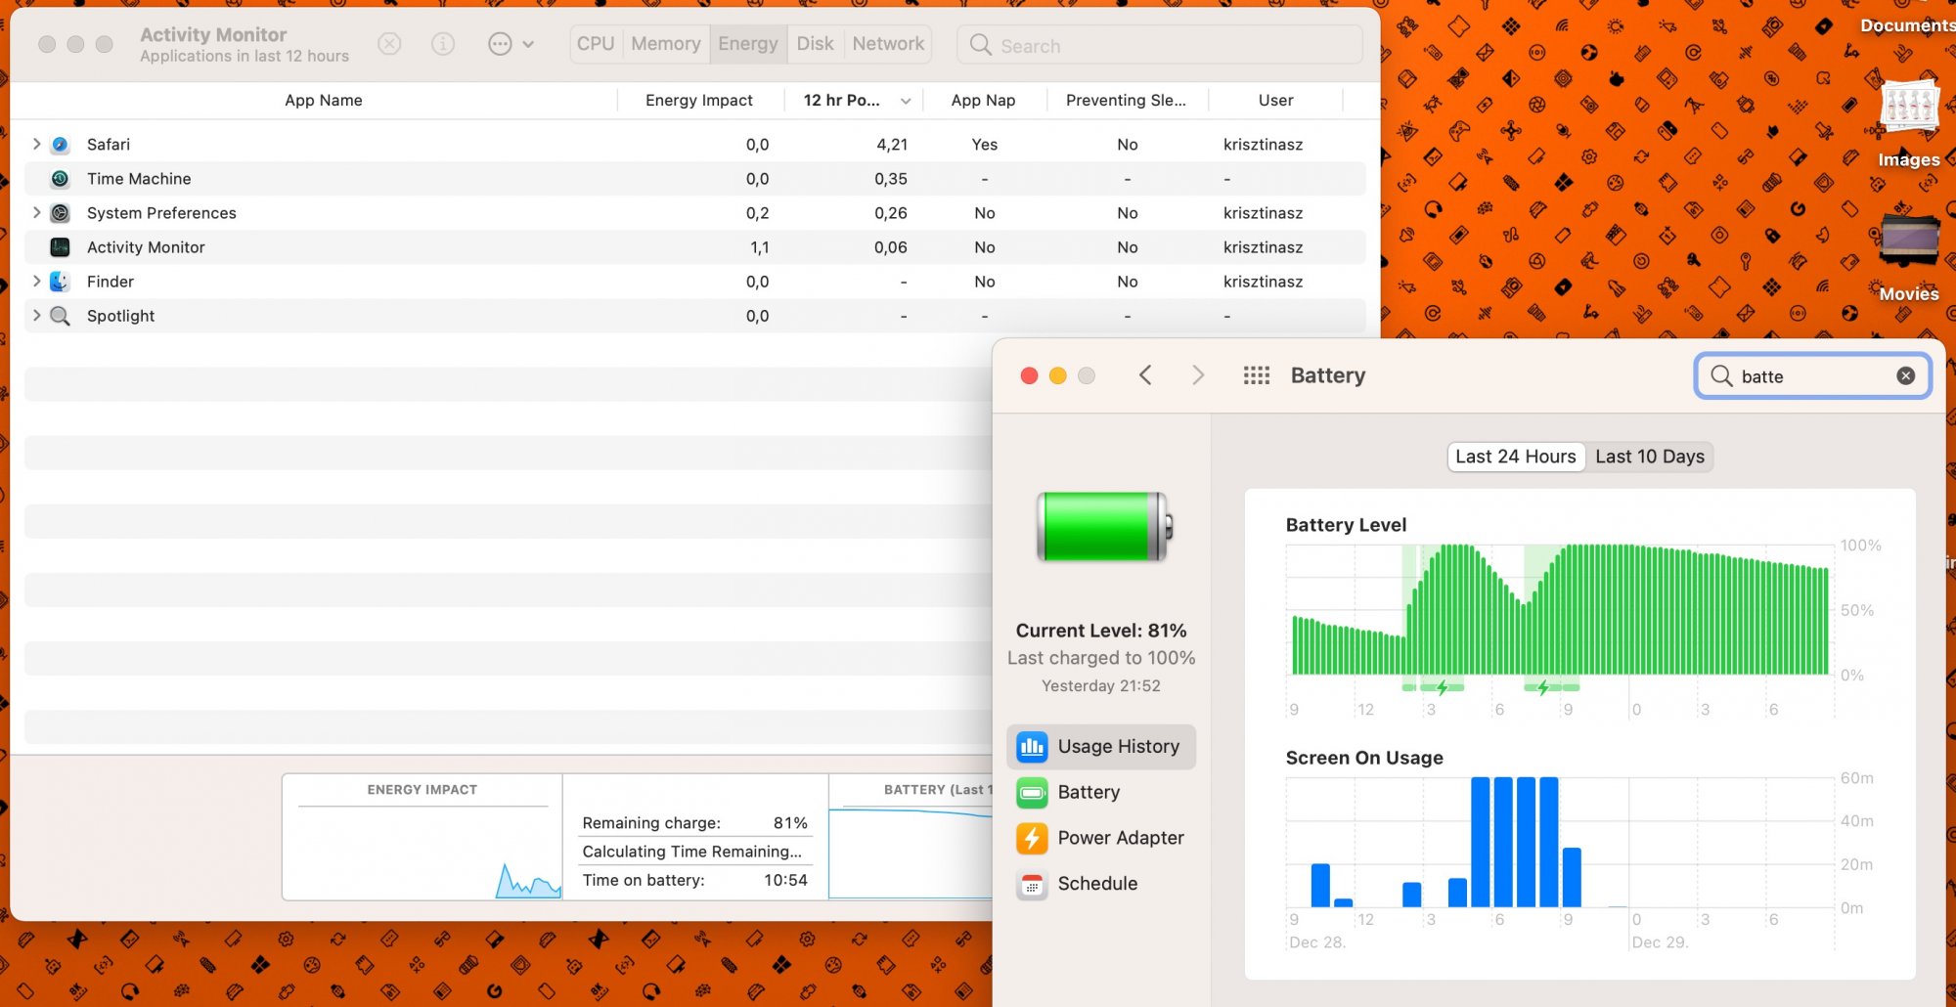Show Last 10 Days battery usage
The image size is (1956, 1007).
click(1650, 457)
